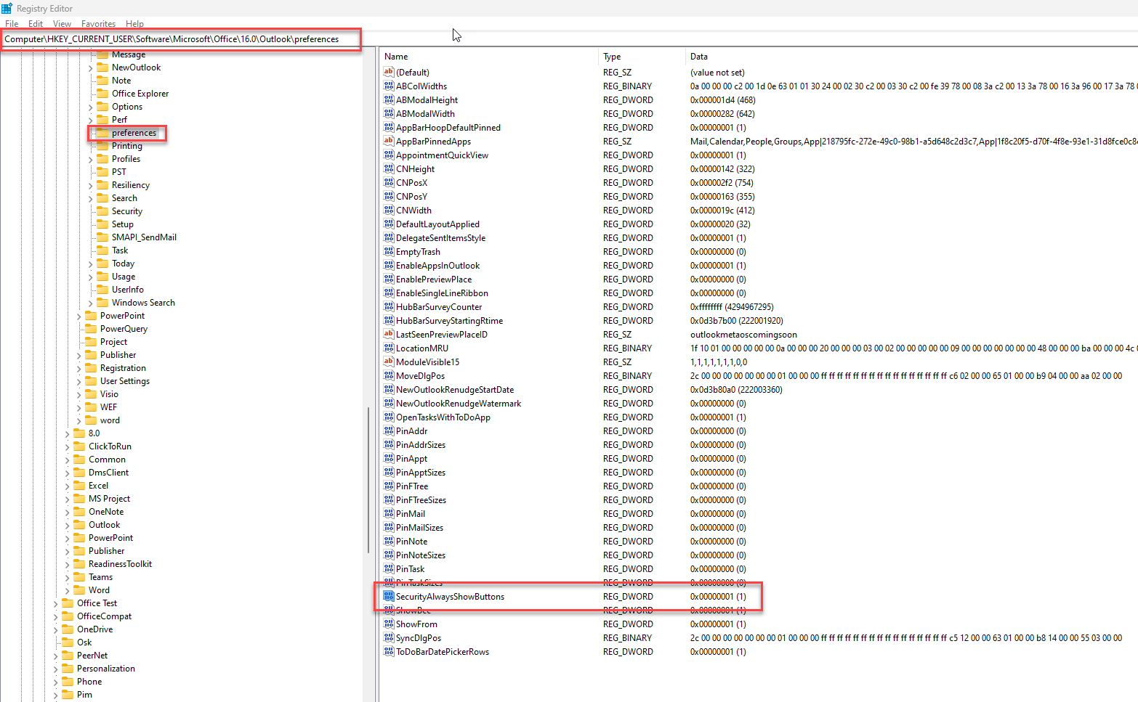Viewport: 1138px width, 702px height.
Task: Click the REG_BINARY icon next to ABColWidths
Action: 389,86
